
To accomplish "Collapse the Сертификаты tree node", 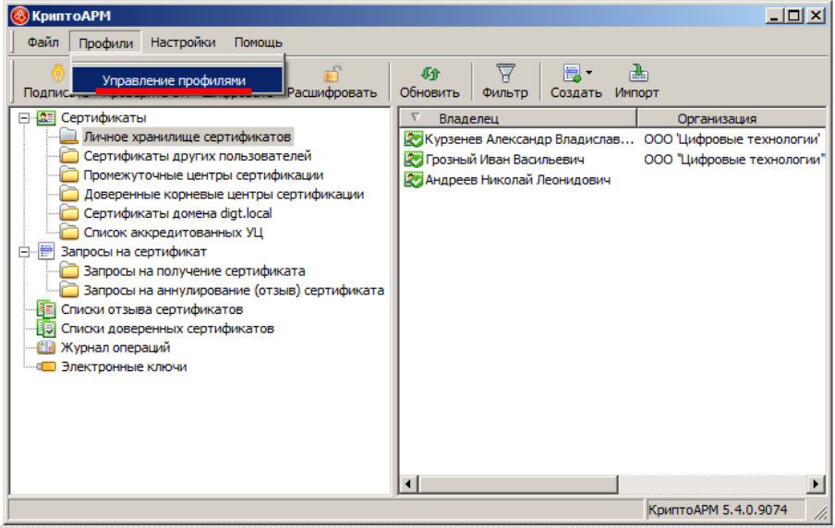I will click(x=24, y=117).
